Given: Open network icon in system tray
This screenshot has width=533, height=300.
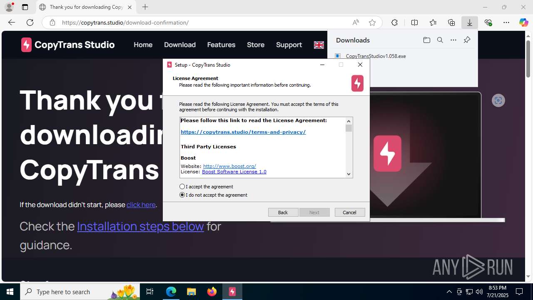Looking at the screenshot, I should [469, 292].
